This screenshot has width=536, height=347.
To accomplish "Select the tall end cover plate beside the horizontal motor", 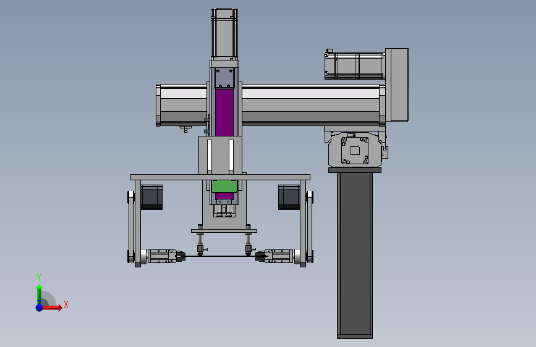I will tap(397, 85).
